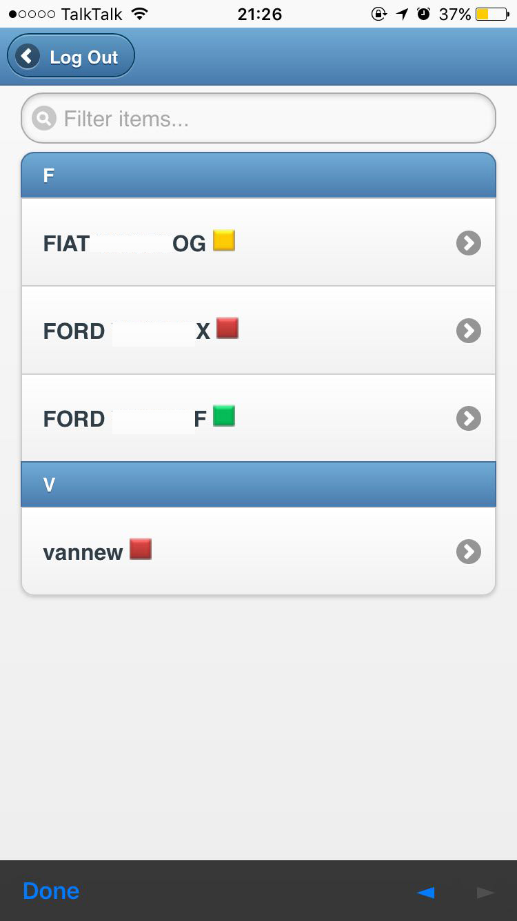The height and width of the screenshot is (921, 517).
Task: Tap Done in the bottom toolbar
Action: pyautogui.click(x=51, y=891)
